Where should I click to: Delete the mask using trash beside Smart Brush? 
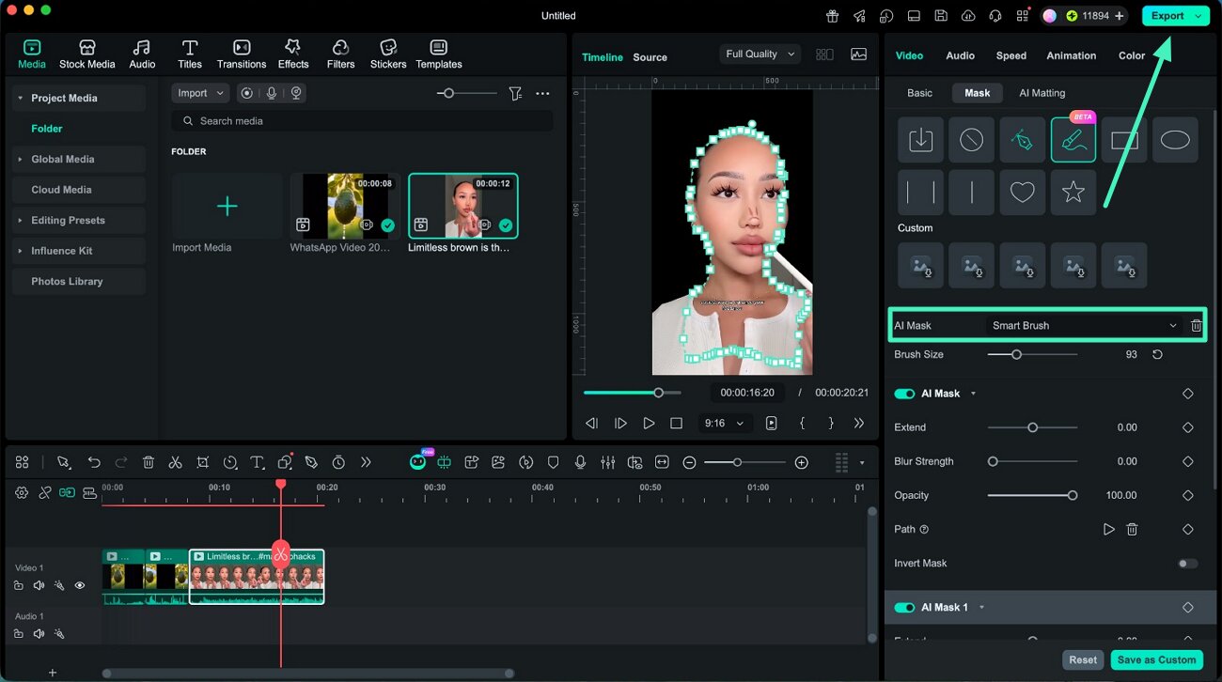click(1196, 325)
